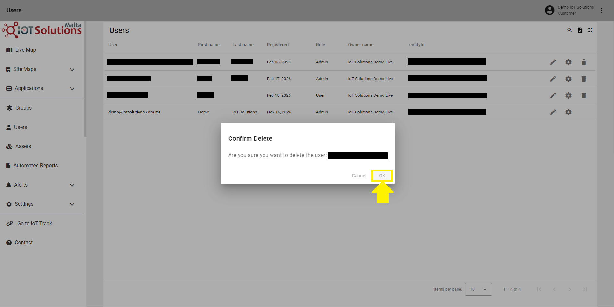Open the Items per page dropdown
This screenshot has height=307, width=614.
pyautogui.click(x=478, y=289)
